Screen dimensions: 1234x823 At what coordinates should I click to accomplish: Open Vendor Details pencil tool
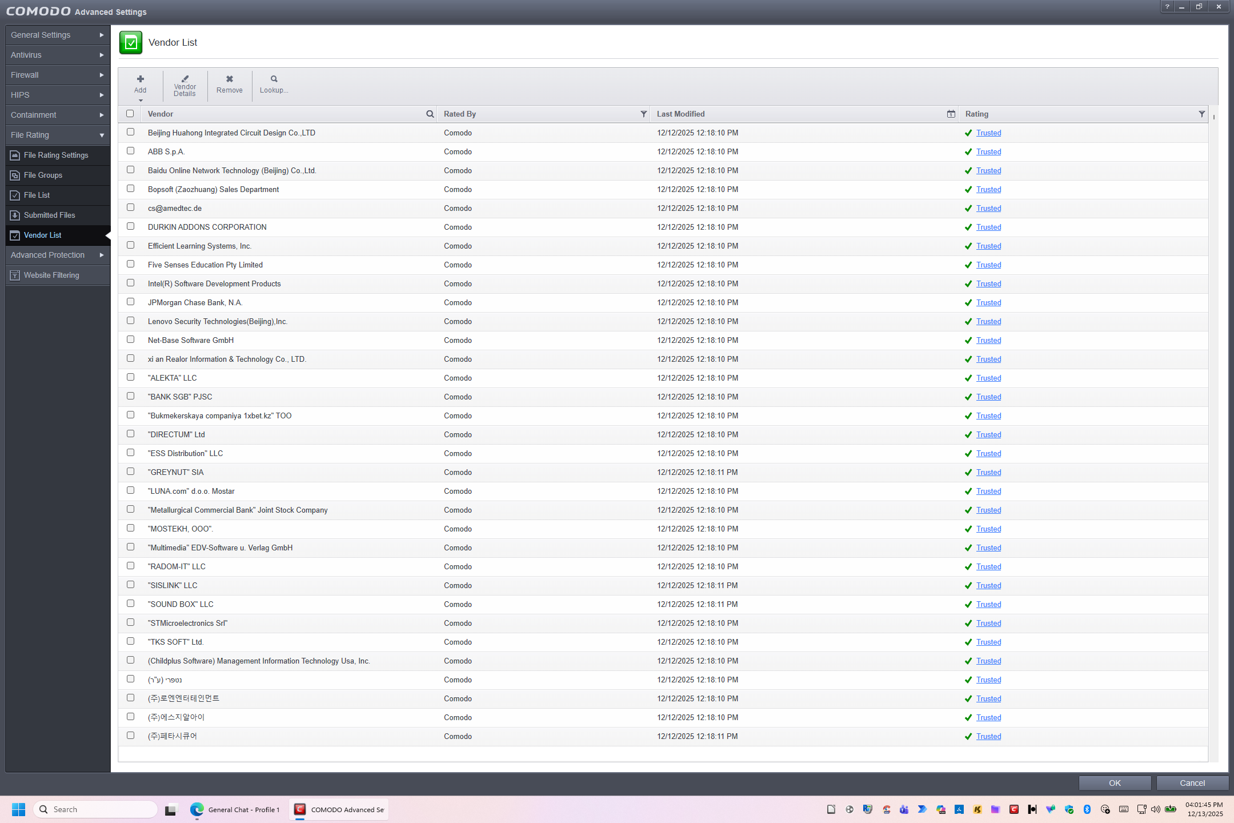pyautogui.click(x=185, y=80)
